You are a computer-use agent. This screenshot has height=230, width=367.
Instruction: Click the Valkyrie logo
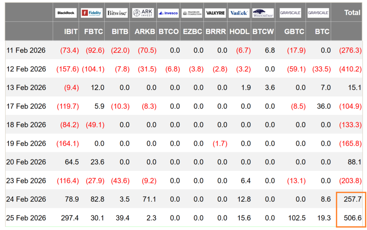point(215,13)
